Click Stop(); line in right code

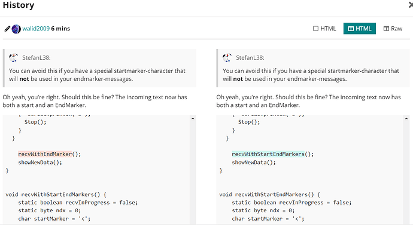pos(249,122)
